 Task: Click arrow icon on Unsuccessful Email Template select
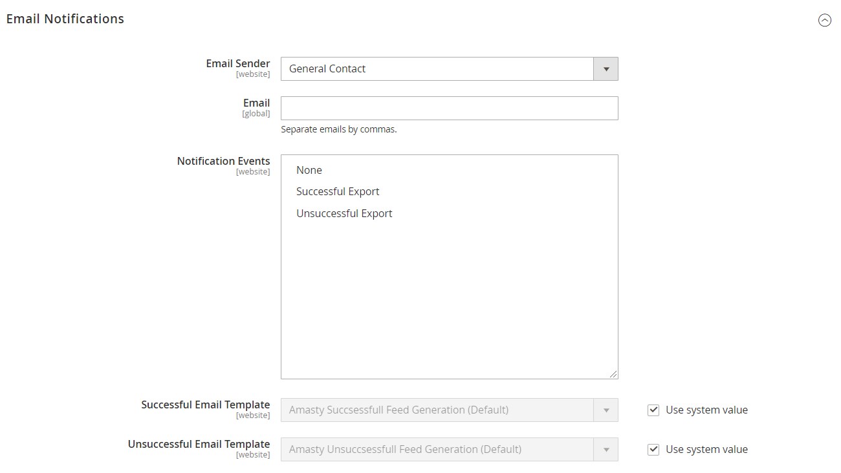click(606, 449)
